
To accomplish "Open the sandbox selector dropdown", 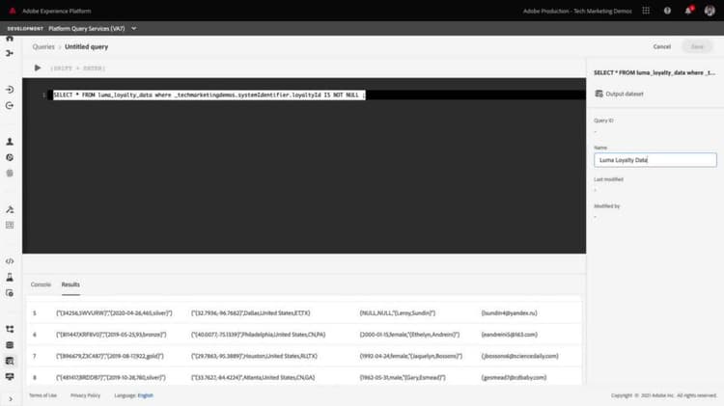I will [x=93, y=29].
